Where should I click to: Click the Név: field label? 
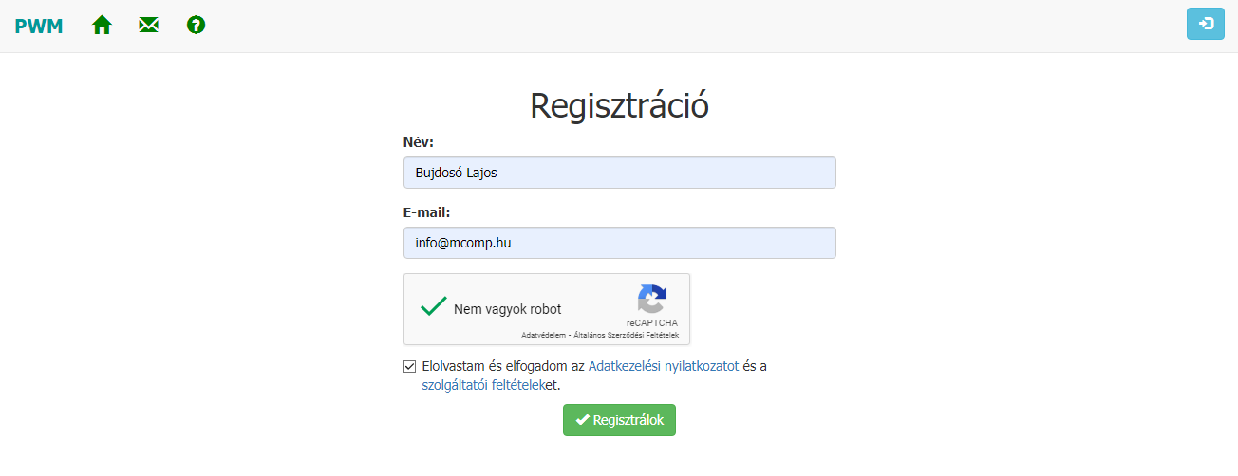point(418,142)
